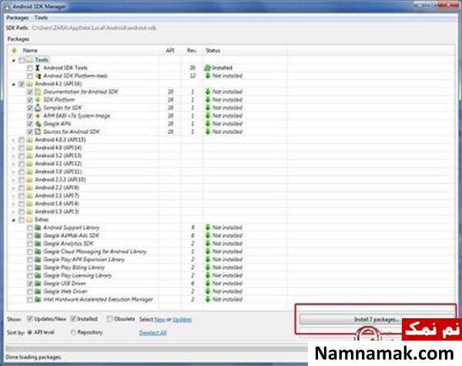This screenshot has width=462, height=366.
Task: Check Android SDK Tools checkbox
Action: [x=30, y=68]
